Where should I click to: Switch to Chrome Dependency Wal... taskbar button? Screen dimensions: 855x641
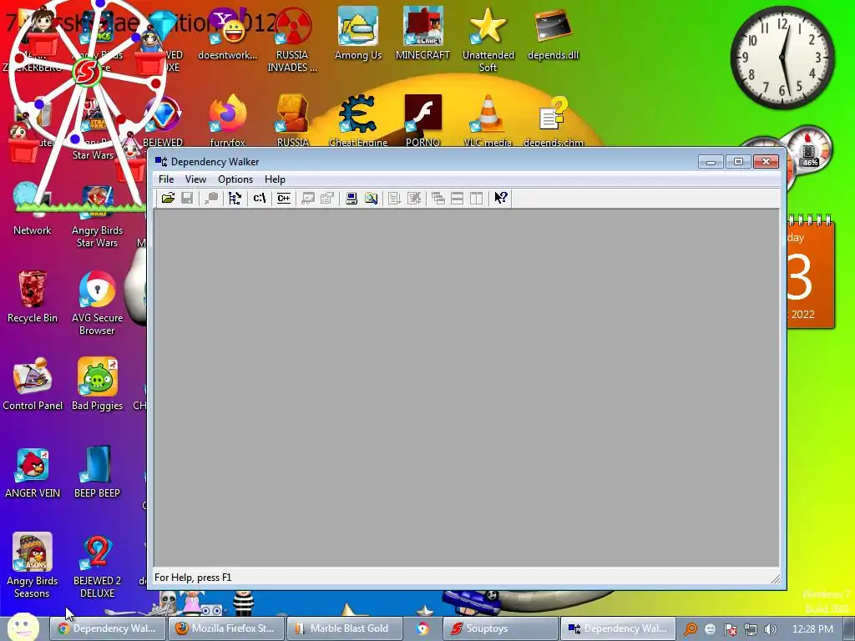107,628
